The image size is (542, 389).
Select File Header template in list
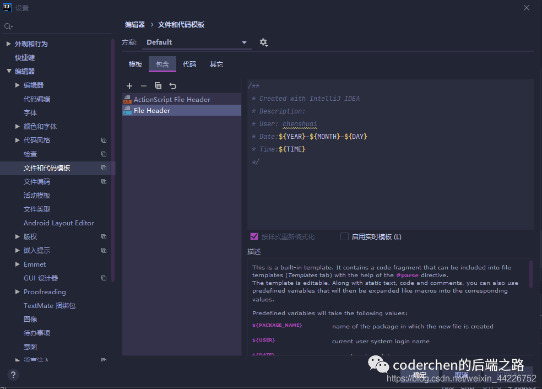[x=182, y=111]
